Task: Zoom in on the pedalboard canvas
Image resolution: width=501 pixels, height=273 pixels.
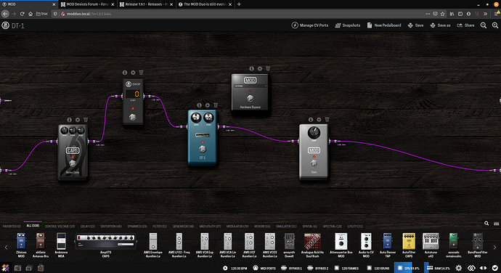Action: (x=495, y=25)
